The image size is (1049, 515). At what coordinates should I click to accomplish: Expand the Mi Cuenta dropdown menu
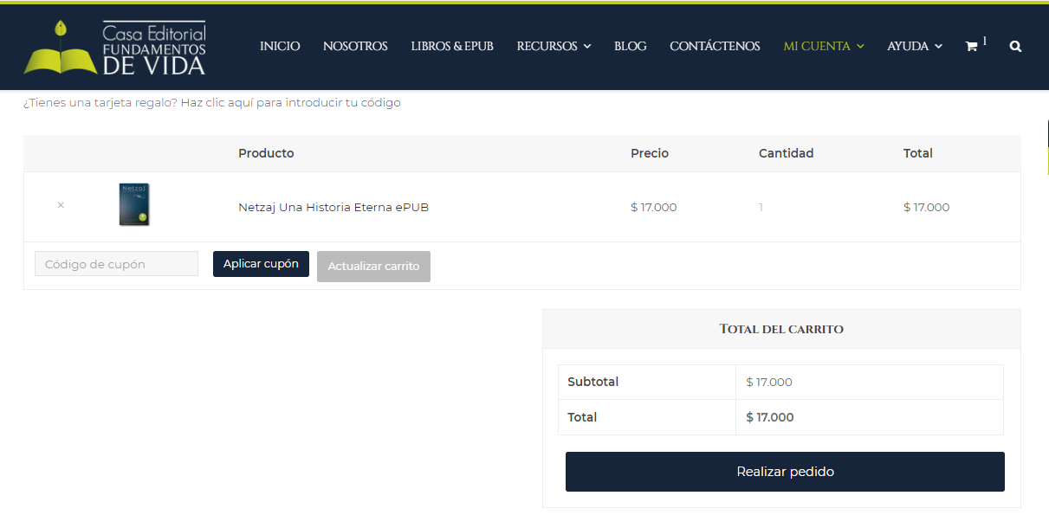tap(823, 47)
